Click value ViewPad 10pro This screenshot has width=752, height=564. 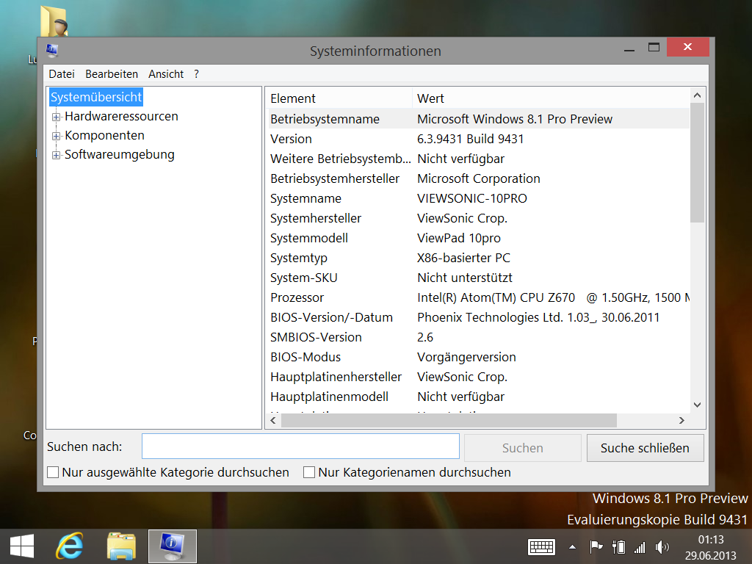coord(459,238)
